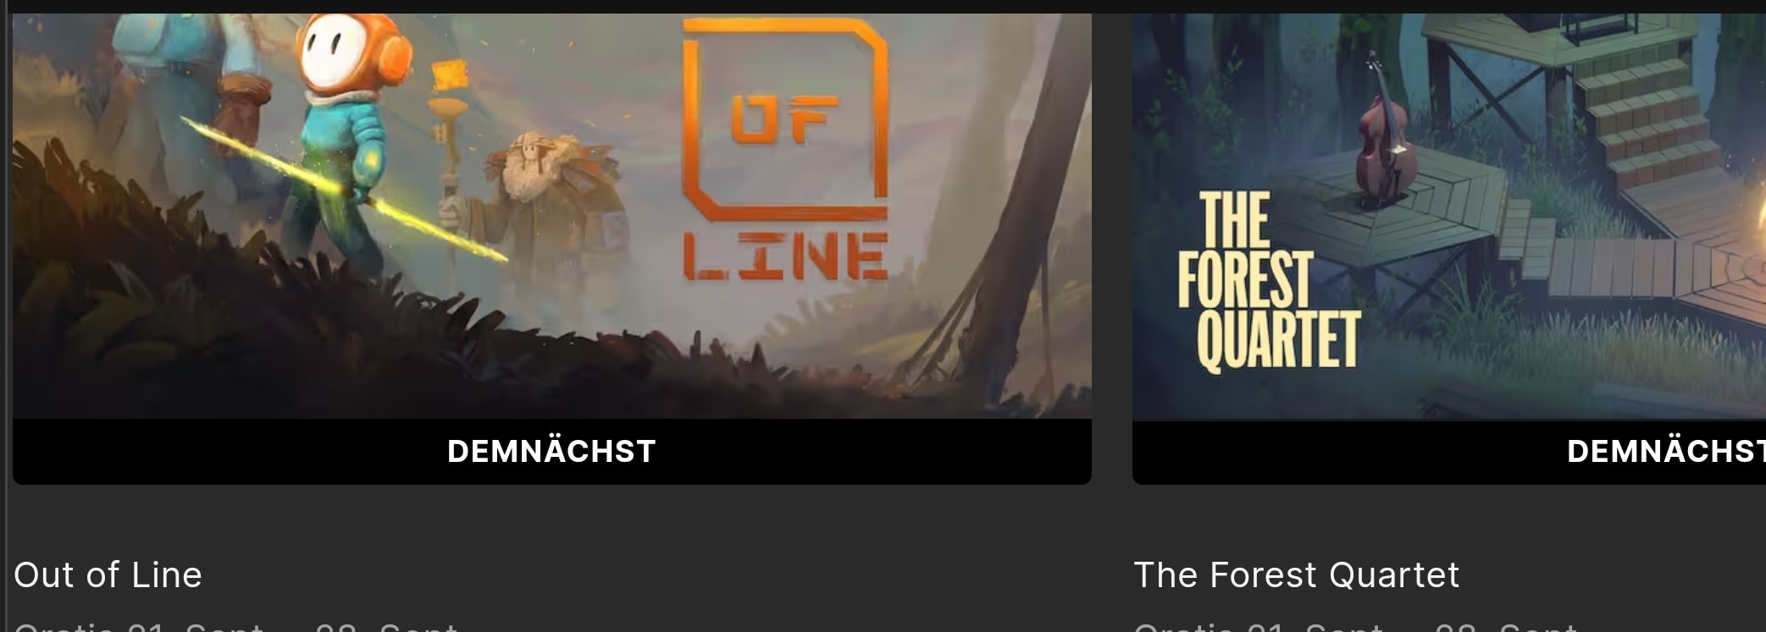Click the DEMNÄCHST banner under Out of Line

tap(552, 451)
